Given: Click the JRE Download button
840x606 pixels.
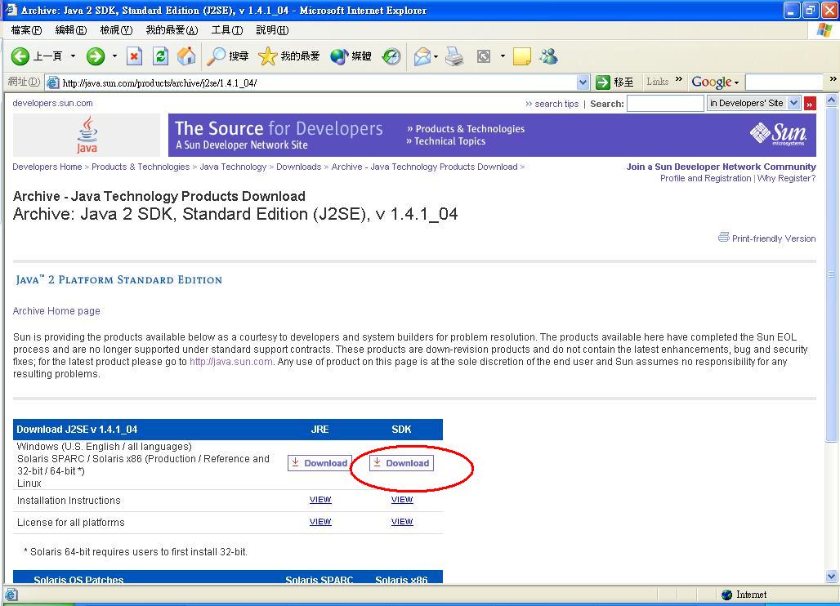Looking at the screenshot, I should 319,463.
